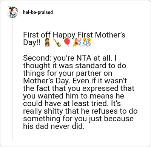Select the red balloon emoji

tap(67, 42)
